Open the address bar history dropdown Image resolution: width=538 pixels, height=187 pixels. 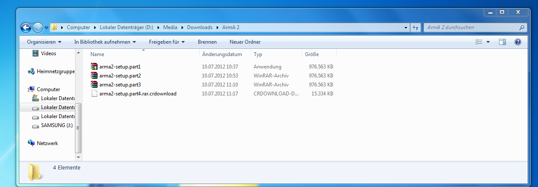coord(406,27)
